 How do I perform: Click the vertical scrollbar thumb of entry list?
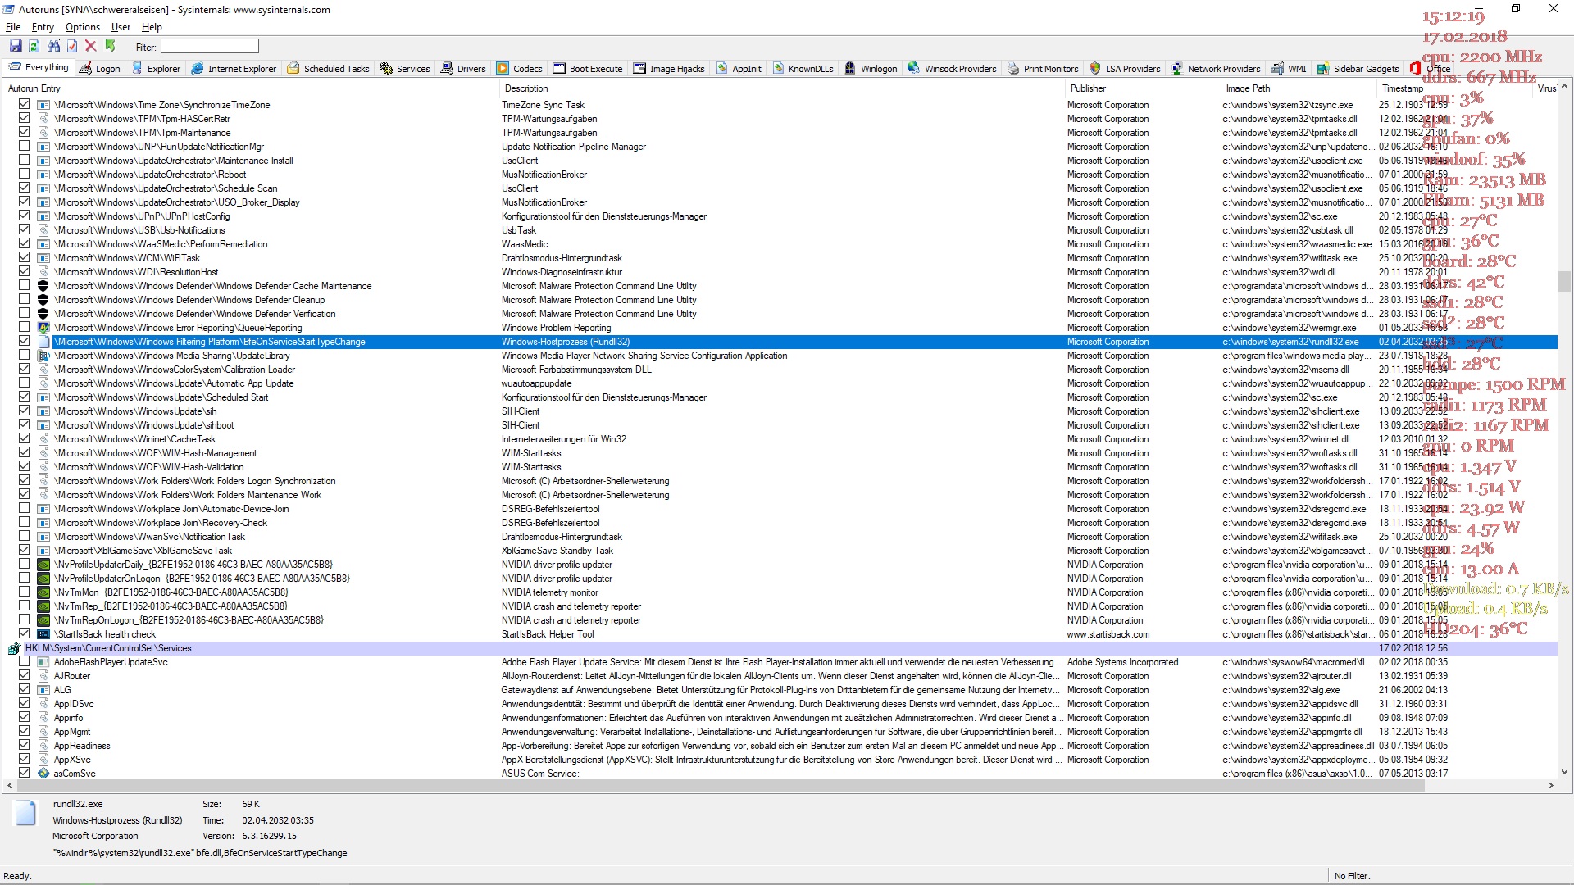(x=1564, y=281)
